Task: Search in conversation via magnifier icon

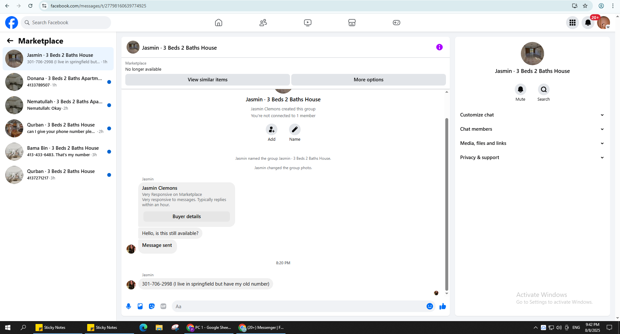Action: 544,89
